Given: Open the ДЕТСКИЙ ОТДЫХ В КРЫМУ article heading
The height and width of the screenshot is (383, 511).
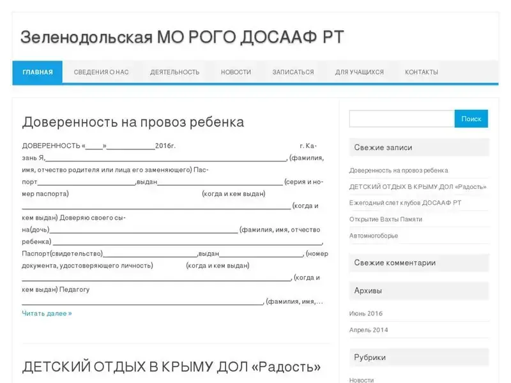Looking at the screenshot, I should click(171, 367).
